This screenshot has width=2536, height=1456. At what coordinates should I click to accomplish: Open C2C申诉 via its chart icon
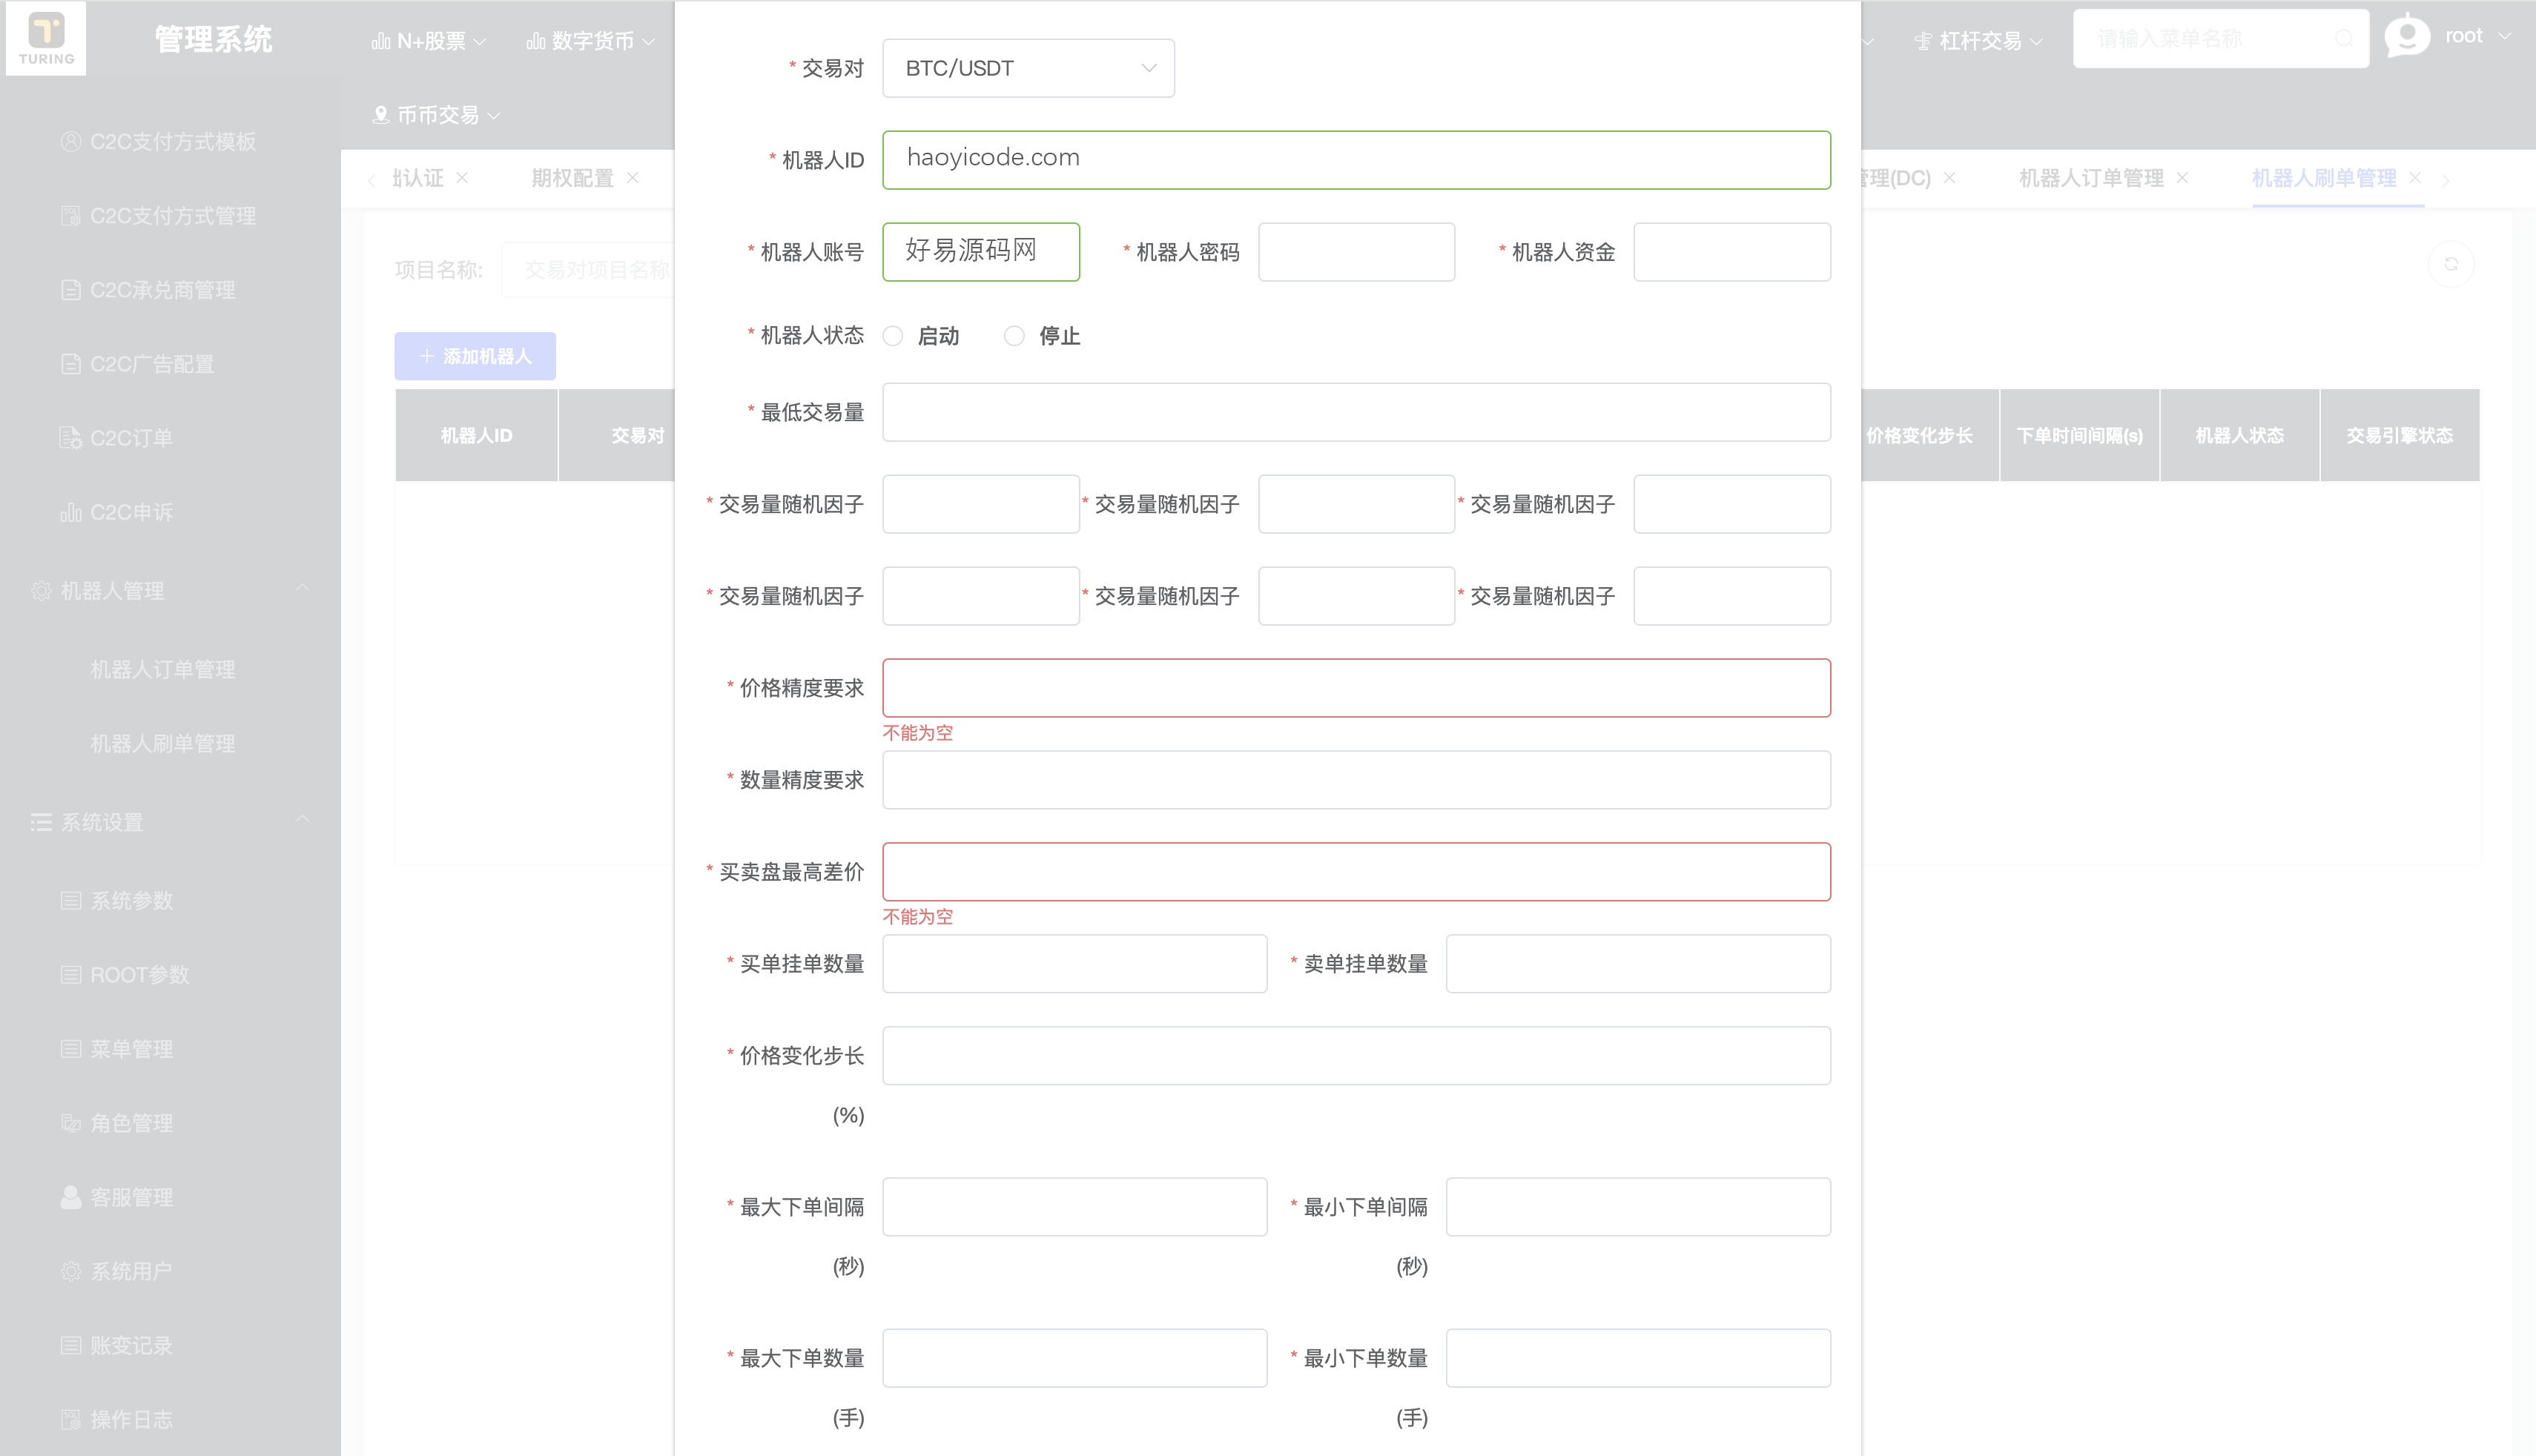point(71,512)
